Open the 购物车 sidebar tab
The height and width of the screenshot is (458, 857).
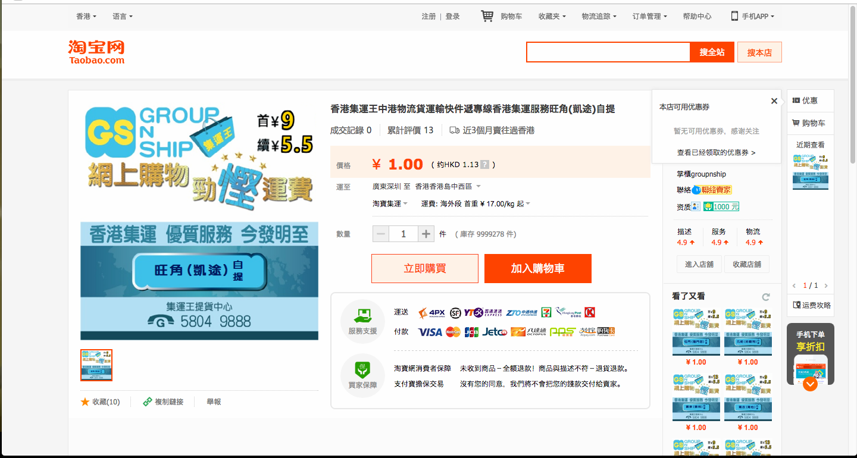coord(810,123)
